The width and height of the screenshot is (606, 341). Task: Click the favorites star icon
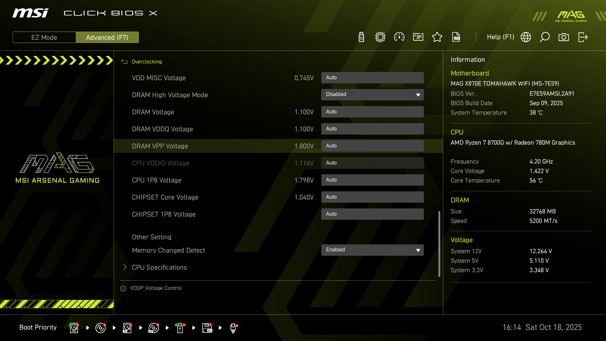tap(437, 37)
